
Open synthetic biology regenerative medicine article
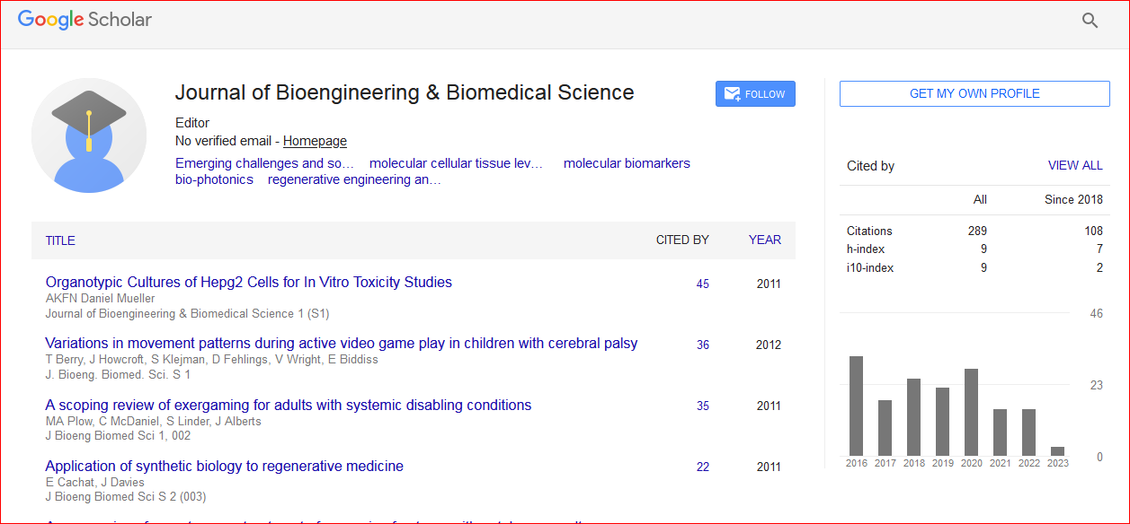click(225, 467)
